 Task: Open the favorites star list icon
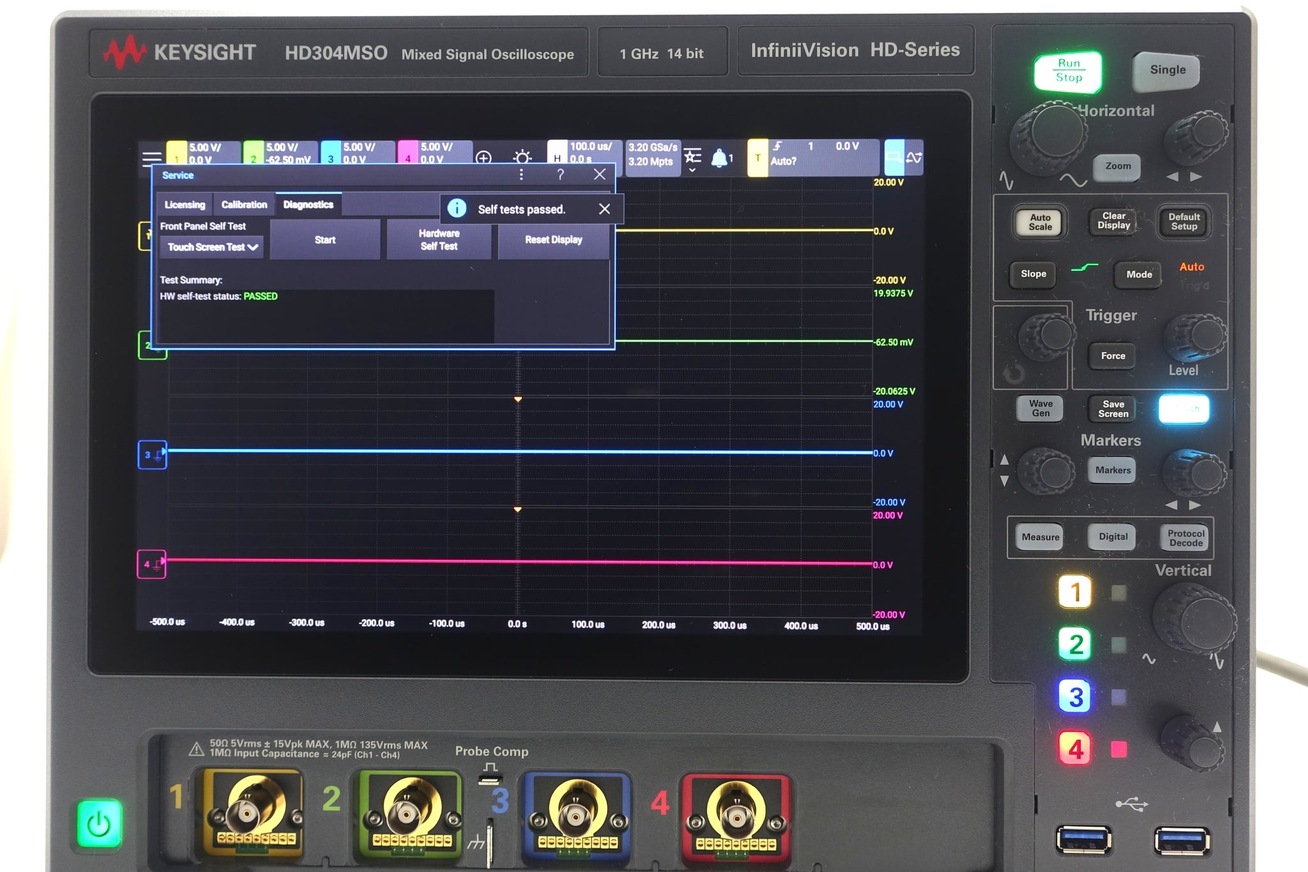[692, 155]
